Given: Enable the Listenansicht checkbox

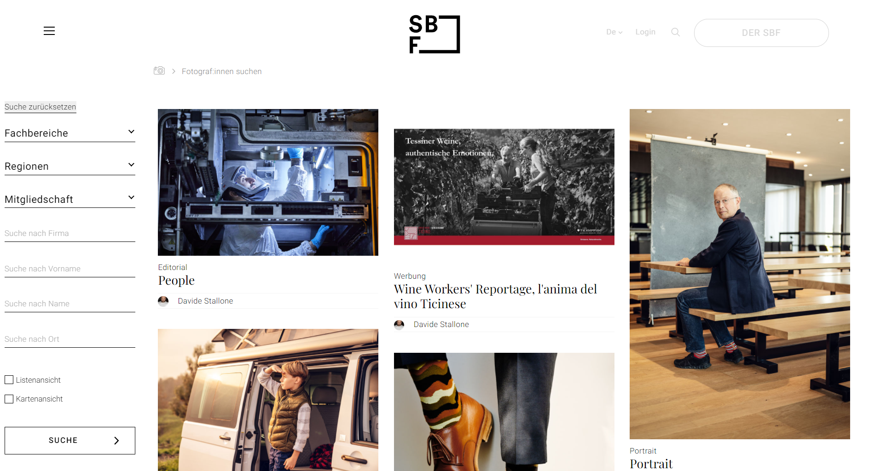Looking at the screenshot, I should coord(9,380).
